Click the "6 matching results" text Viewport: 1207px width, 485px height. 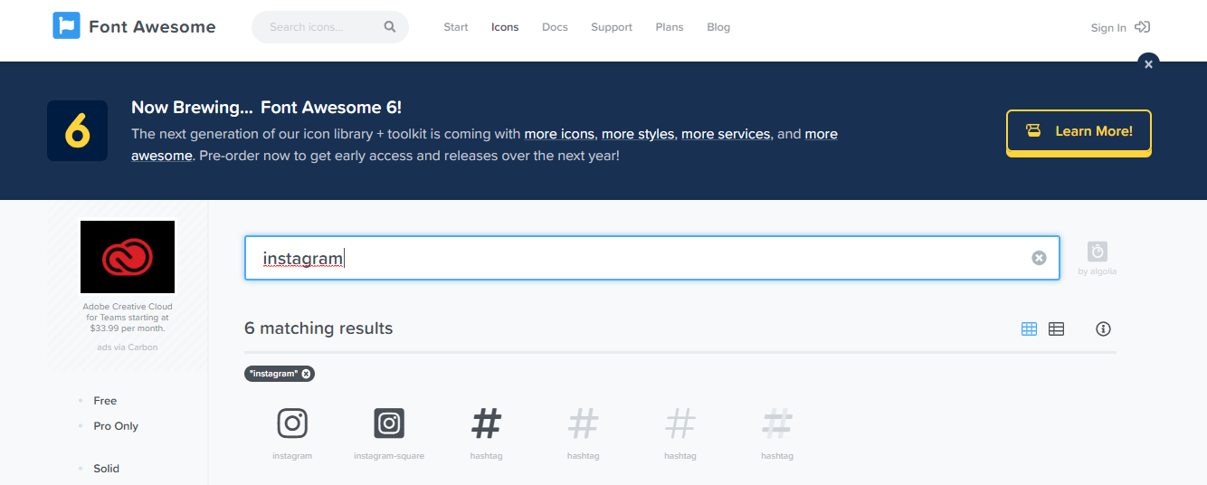click(318, 328)
